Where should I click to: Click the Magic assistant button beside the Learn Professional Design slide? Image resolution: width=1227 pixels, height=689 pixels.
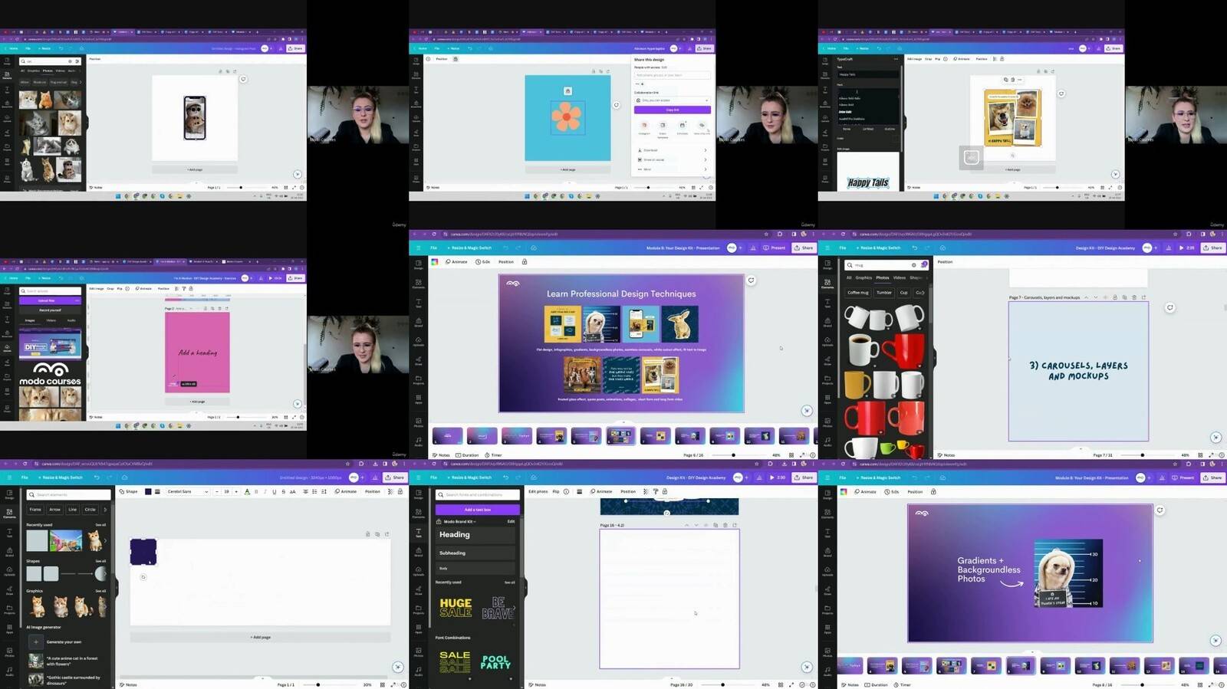806,411
